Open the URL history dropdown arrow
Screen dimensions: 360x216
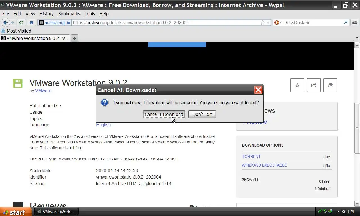268,22
